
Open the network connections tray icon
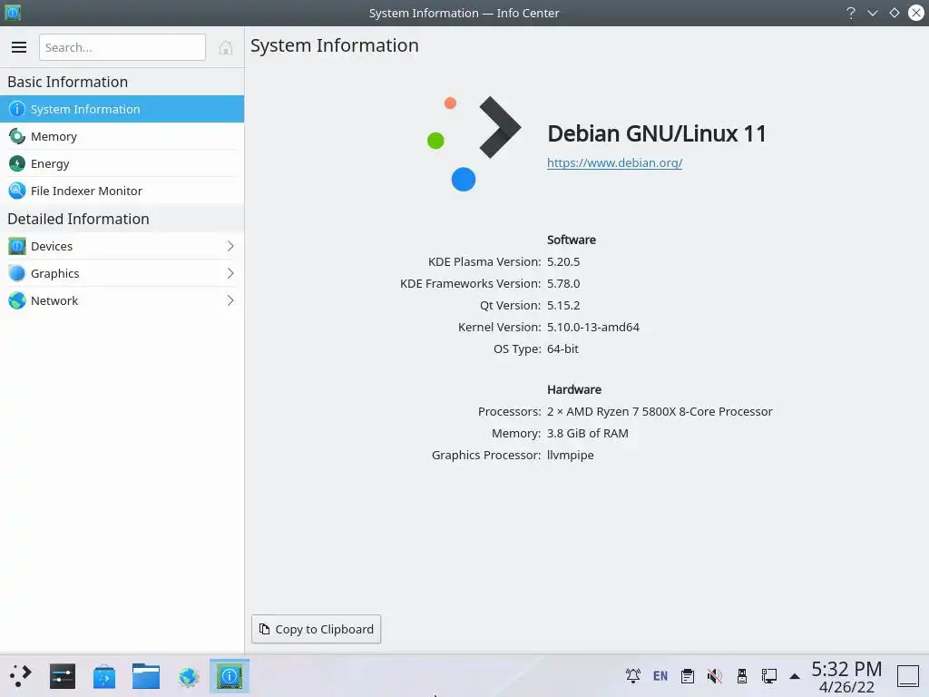pyautogui.click(x=769, y=675)
